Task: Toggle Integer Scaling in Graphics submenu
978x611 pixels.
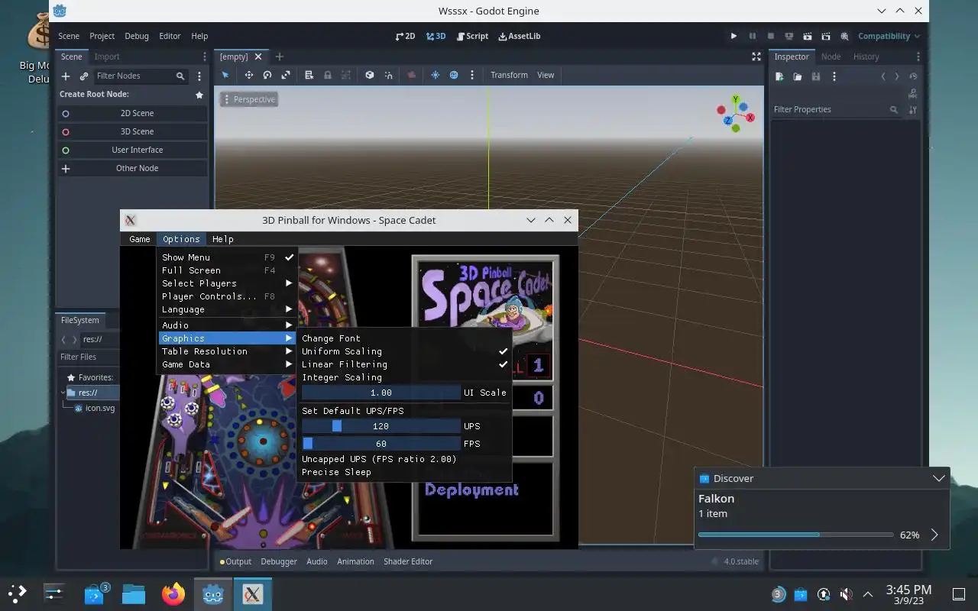Action: [x=404, y=377]
